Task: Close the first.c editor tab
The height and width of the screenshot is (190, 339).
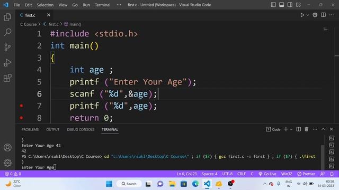Action: pyautogui.click(x=48, y=15)
